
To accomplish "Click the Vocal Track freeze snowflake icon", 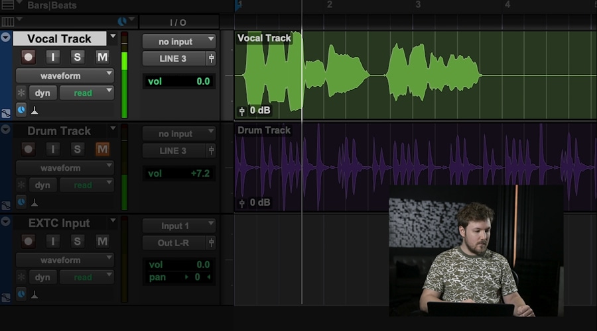I will 21,93.
